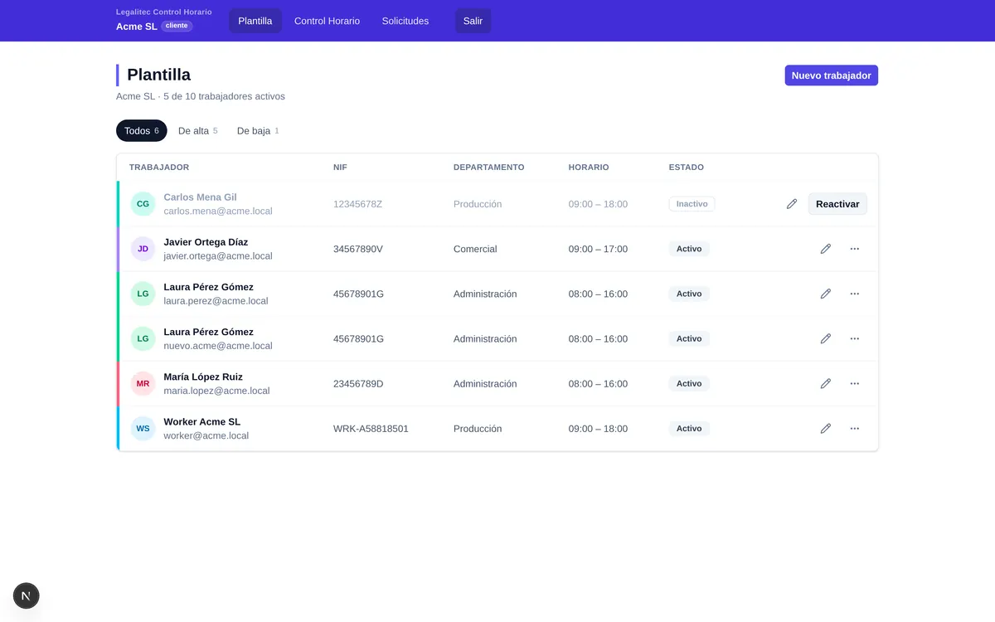Select the NIF WRK-A58818501
Screen dimensions: 995x622
point(371,429)
